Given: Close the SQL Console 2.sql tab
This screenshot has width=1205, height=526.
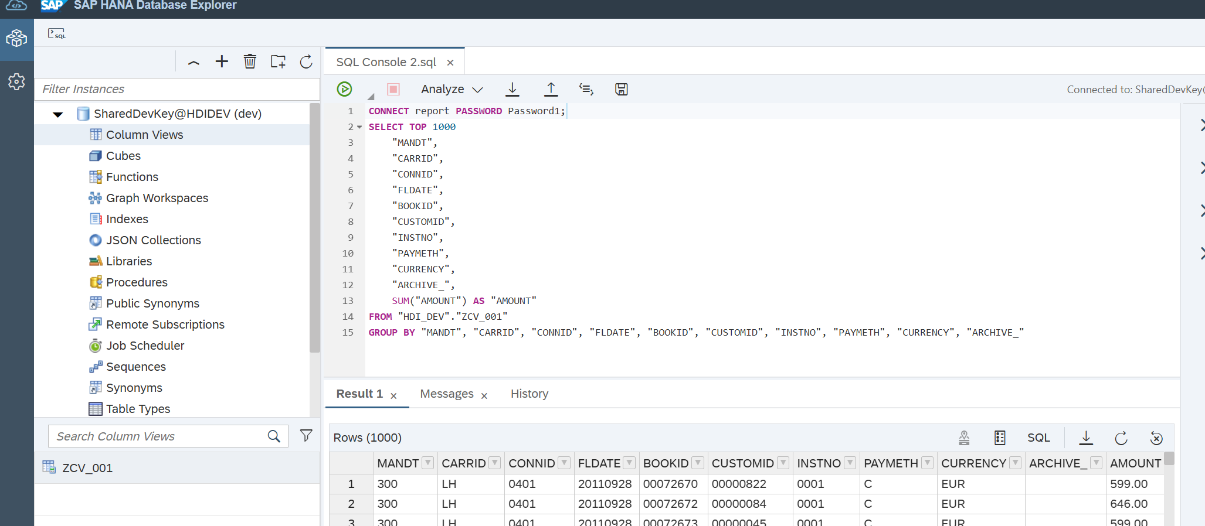Looking at the screenshot, I should coord(450,63).
